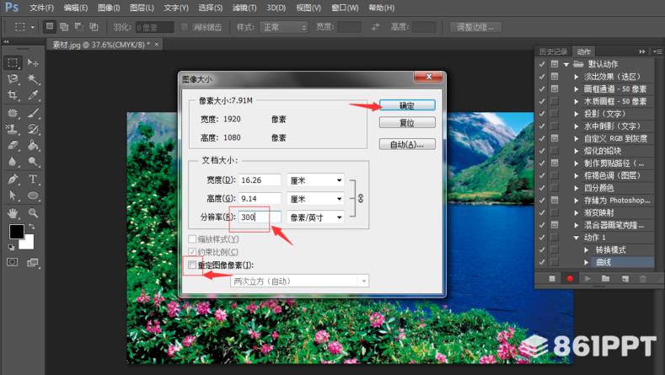Open the 图像(I) menu
The height and width of the screenshot is (375, 665).
pos(109,8)
